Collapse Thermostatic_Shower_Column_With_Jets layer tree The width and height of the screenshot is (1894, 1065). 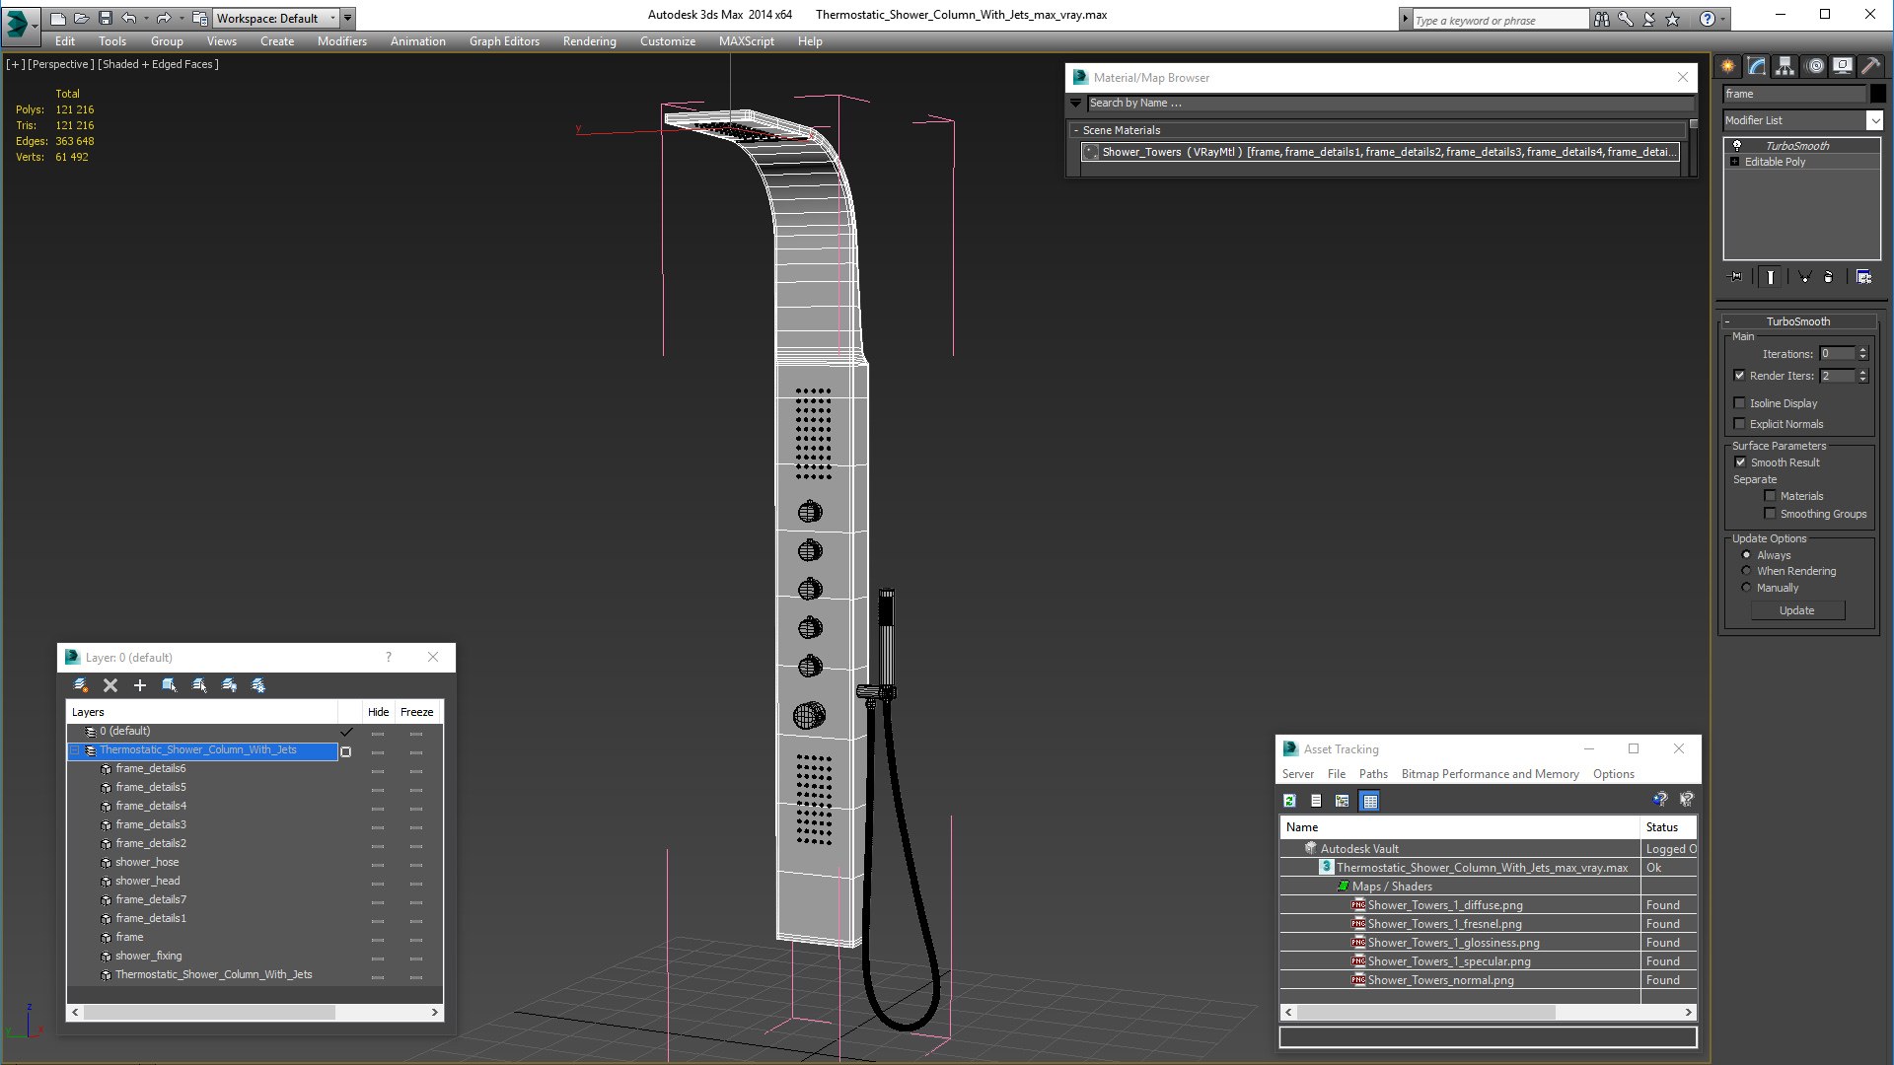(x=74, y=750)
